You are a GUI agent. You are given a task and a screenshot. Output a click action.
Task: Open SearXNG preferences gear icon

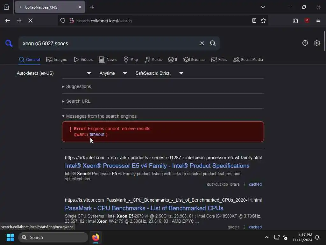(317, 43)
